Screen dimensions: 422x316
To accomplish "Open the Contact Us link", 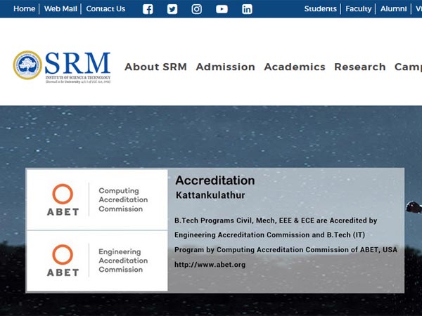I will click(105, 9).
